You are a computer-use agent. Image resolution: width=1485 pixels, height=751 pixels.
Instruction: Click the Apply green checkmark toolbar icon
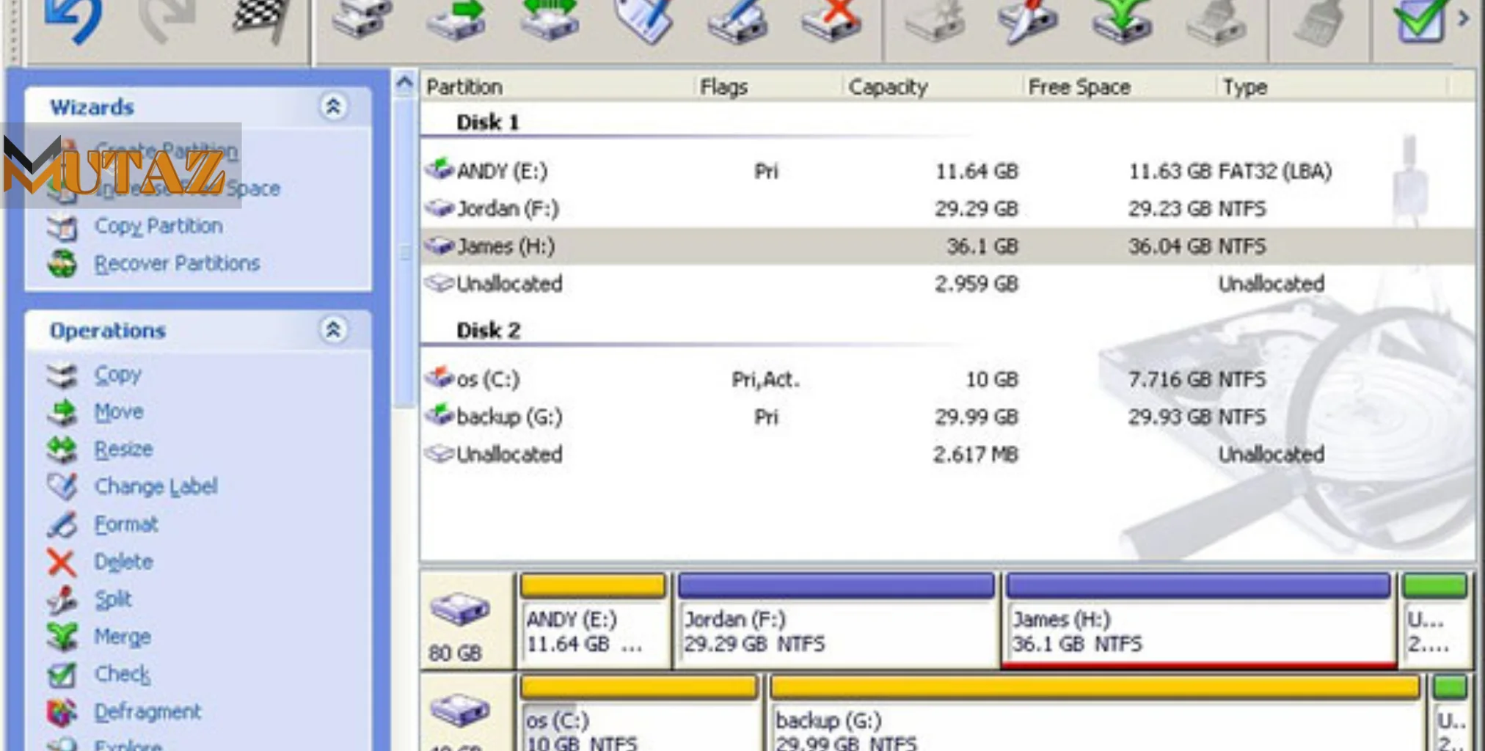pos(1420,21)
